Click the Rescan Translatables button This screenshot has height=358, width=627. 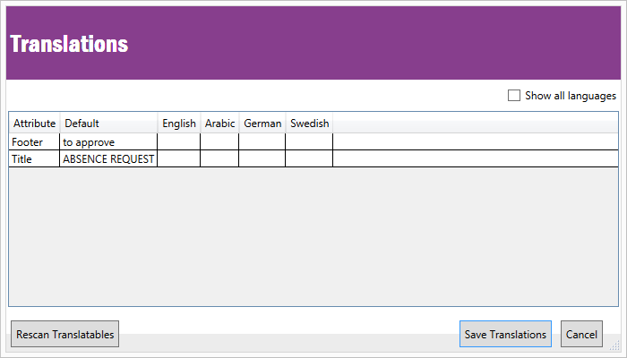tap(64, 335)
